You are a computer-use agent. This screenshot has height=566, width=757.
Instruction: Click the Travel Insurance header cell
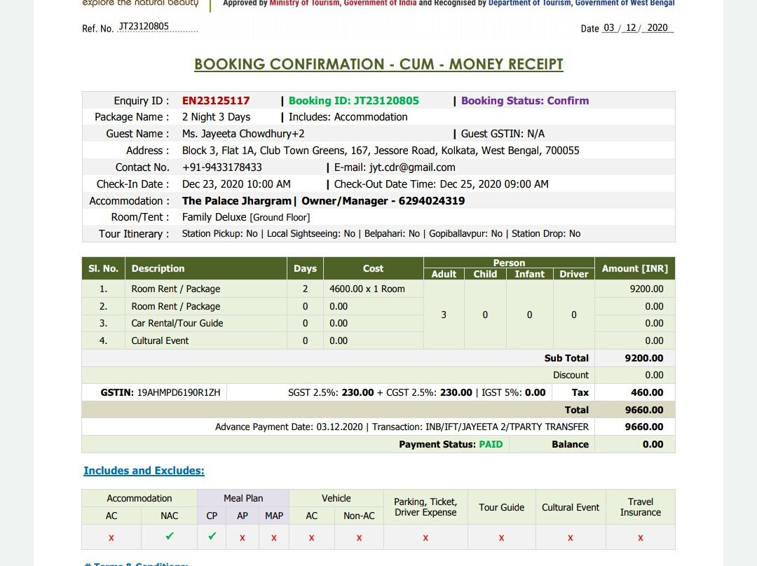[x=640, y=506]
